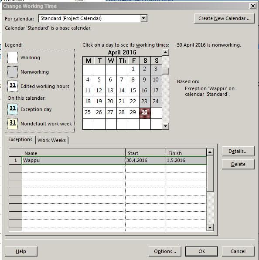Open the Options dialog
Screen dimensions: 259x260
(165, 251)
